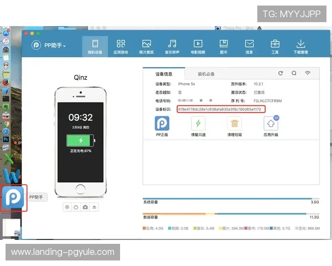Open 音乐铃声 music and ringtones
Image resolution: width=332 pixels, height=266 pixels.
172,47
